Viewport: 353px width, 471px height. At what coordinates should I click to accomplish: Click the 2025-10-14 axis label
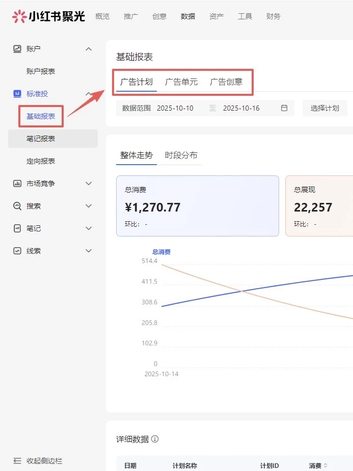tap(161, 374)
